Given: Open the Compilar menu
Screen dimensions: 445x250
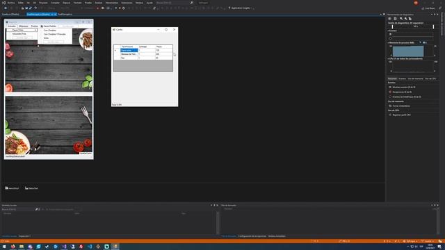Looking at the screenshot, I should pyautogui.click(x=55, y=3).
